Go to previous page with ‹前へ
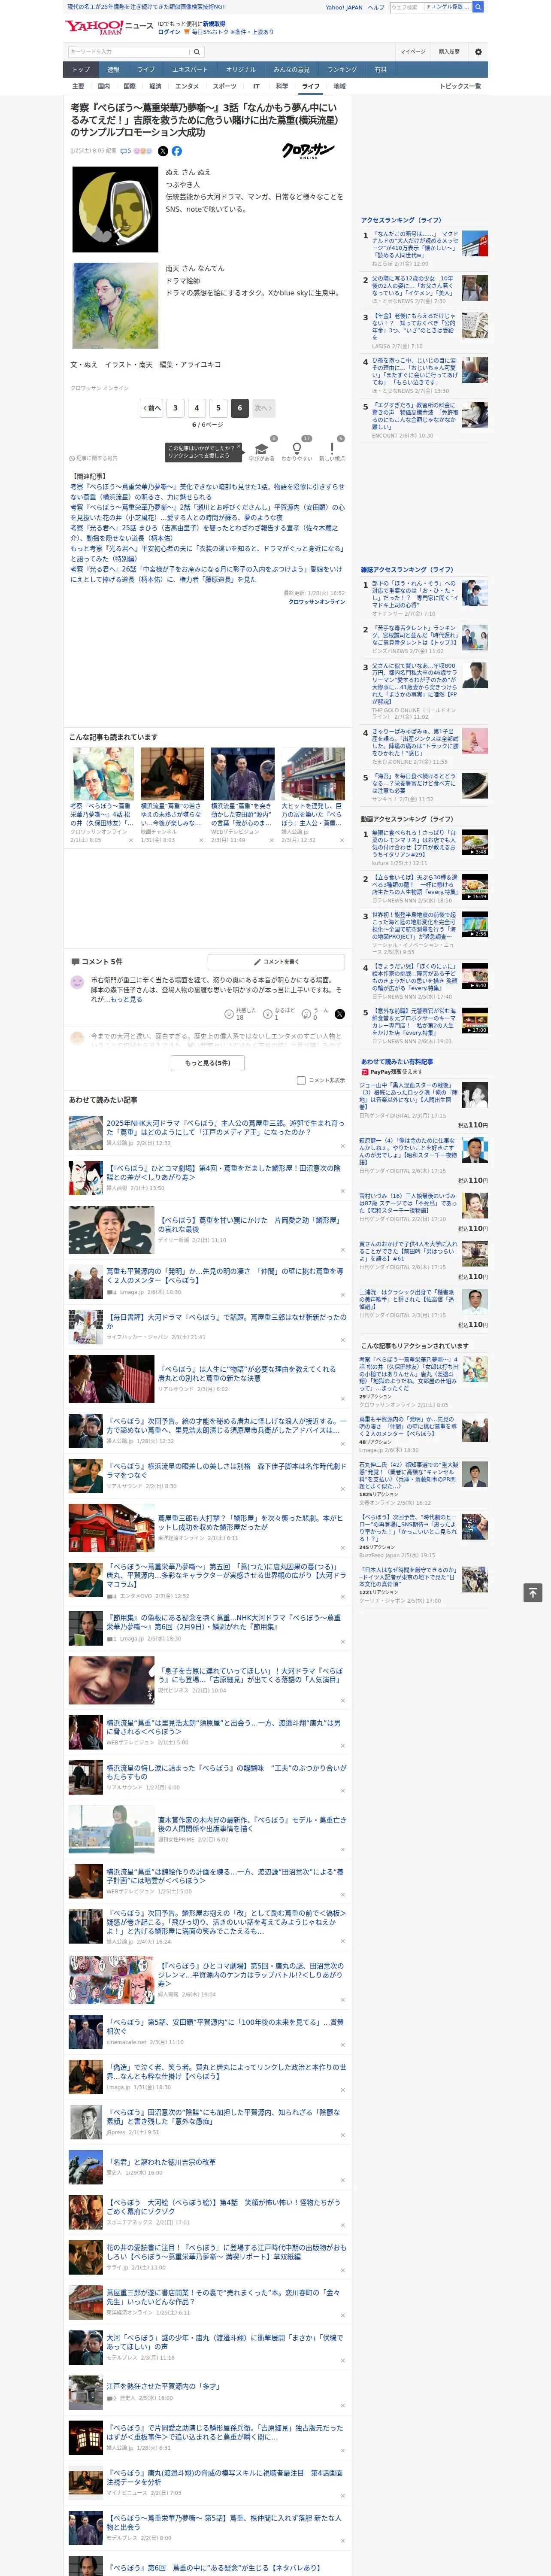 tap(152, 408)
